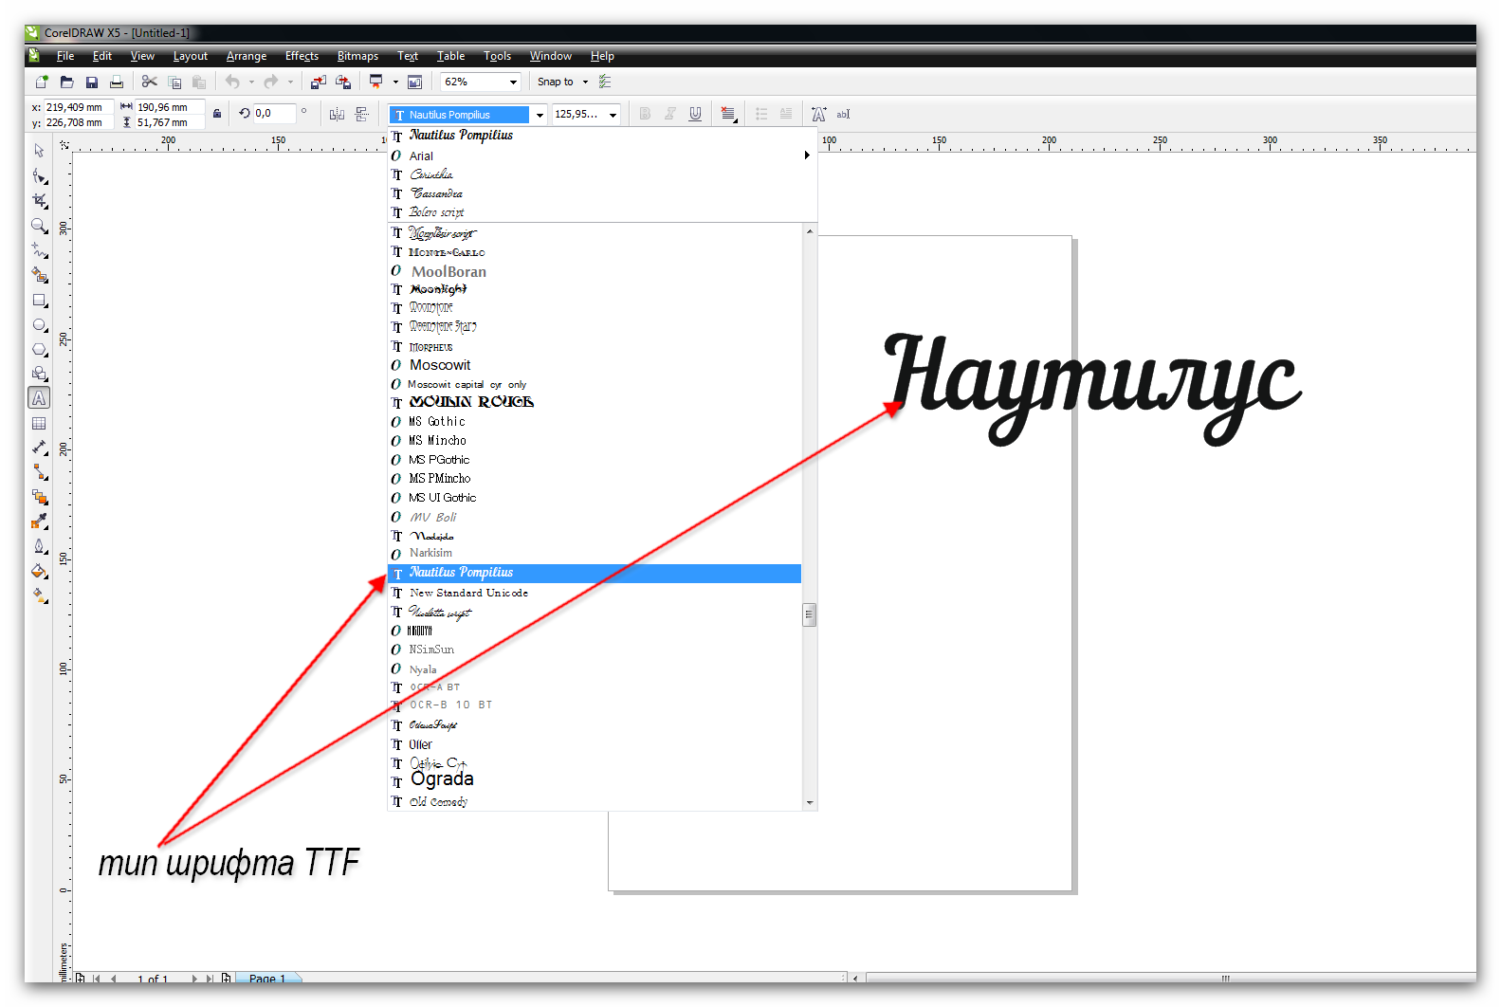1501x1007 pixels.
Task: Toggle drop cap button
Action: pyautogui.click(x=786, y=114)
